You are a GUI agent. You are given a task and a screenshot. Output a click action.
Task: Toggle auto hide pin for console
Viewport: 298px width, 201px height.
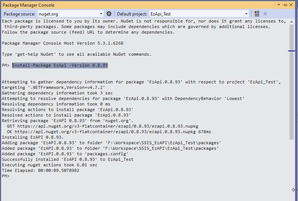(x=285, y=5)
